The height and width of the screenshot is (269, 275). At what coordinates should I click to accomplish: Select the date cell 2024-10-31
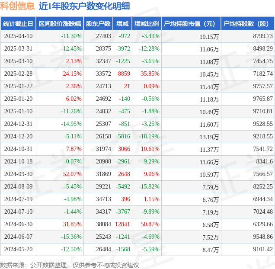pos(19,149)
